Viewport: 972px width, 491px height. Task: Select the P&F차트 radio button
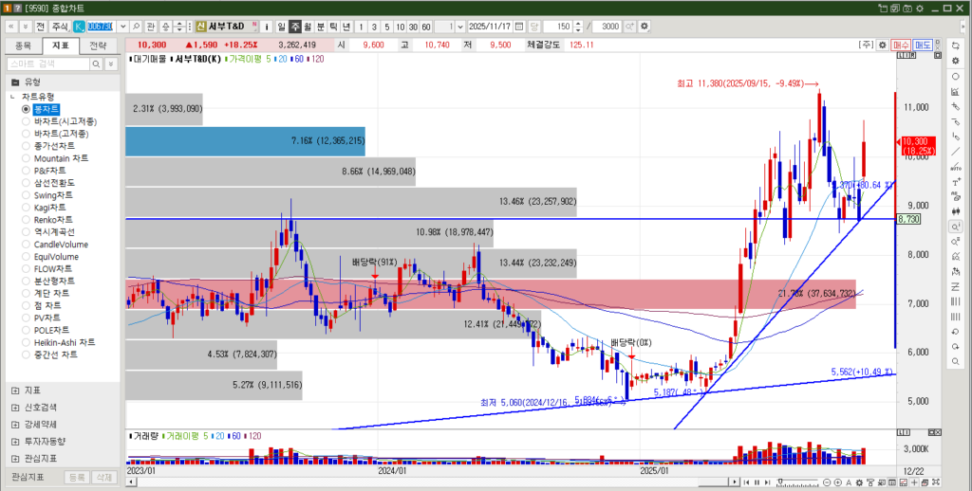27,171
